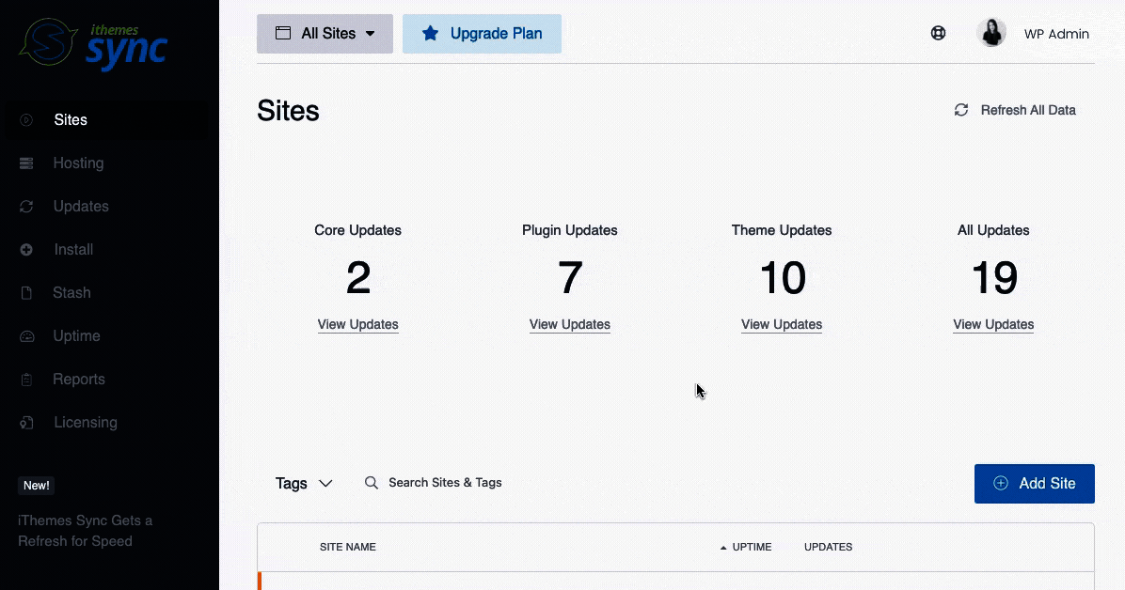Open the All Sites dropdown

pos(325,33)
